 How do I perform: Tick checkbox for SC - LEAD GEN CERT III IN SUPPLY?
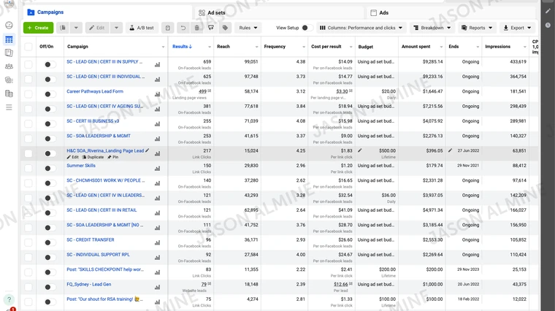(28, 64)
